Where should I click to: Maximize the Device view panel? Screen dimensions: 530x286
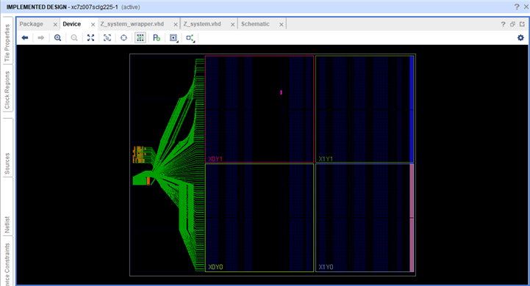coord(522,24)
